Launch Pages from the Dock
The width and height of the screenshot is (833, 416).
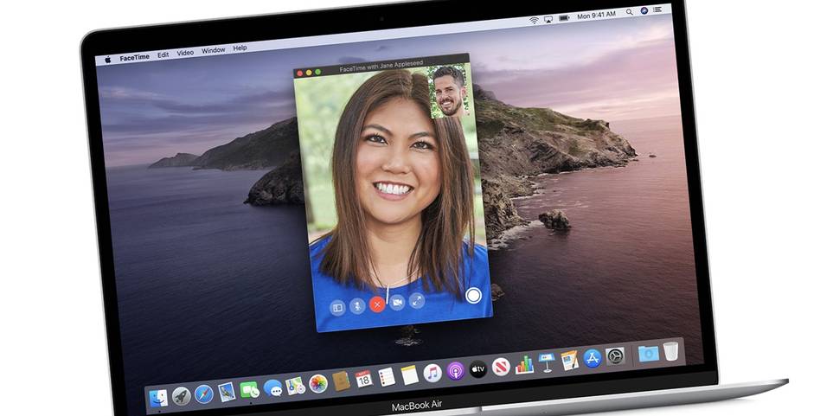tap(569, 360)
